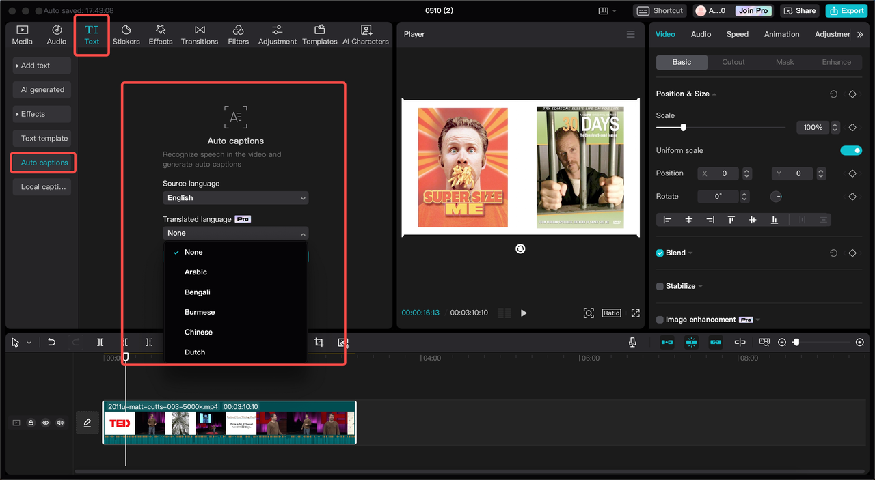Toggle track visibility eye icon

[x=46, y=423]
